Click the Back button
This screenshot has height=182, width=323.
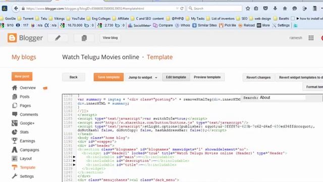74,77
